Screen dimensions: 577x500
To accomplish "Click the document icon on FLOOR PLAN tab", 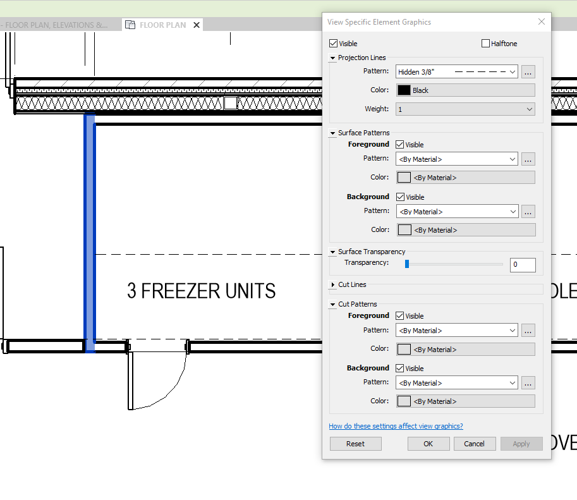I will pyautogui.click(x=130, y=25).
